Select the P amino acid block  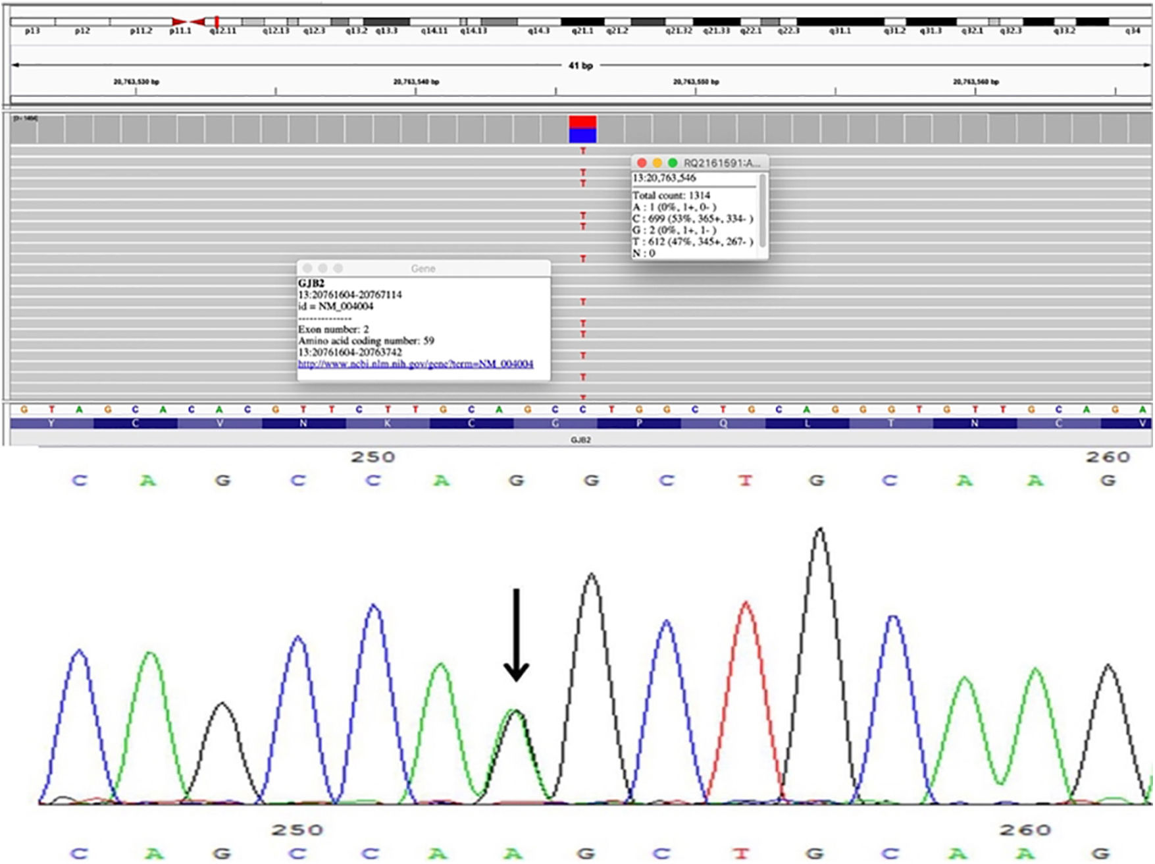(639, 423)
